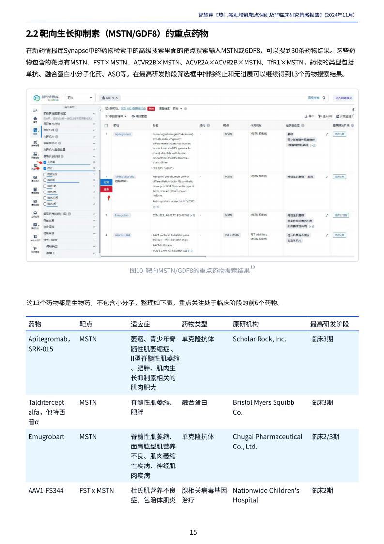Click the eye icon for 字段管理
Viewport: 384px width, 544px height.
point(133,116)
